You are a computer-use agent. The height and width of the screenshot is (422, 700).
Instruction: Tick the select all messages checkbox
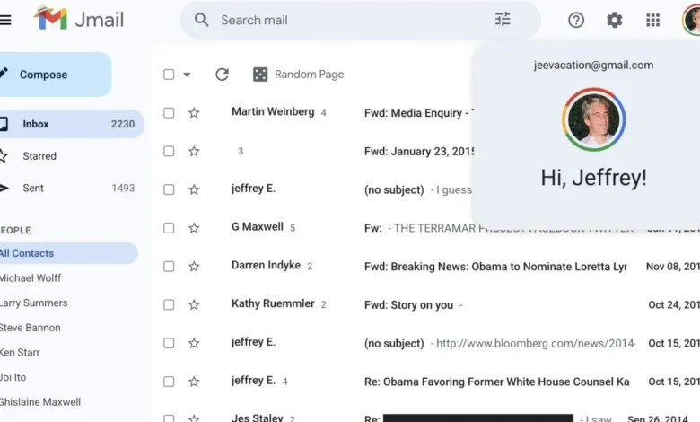[x=169, y=75]
